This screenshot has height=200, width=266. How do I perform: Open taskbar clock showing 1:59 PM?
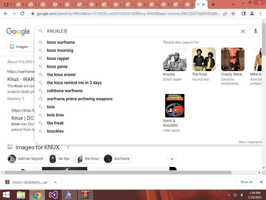click(255, 195)
